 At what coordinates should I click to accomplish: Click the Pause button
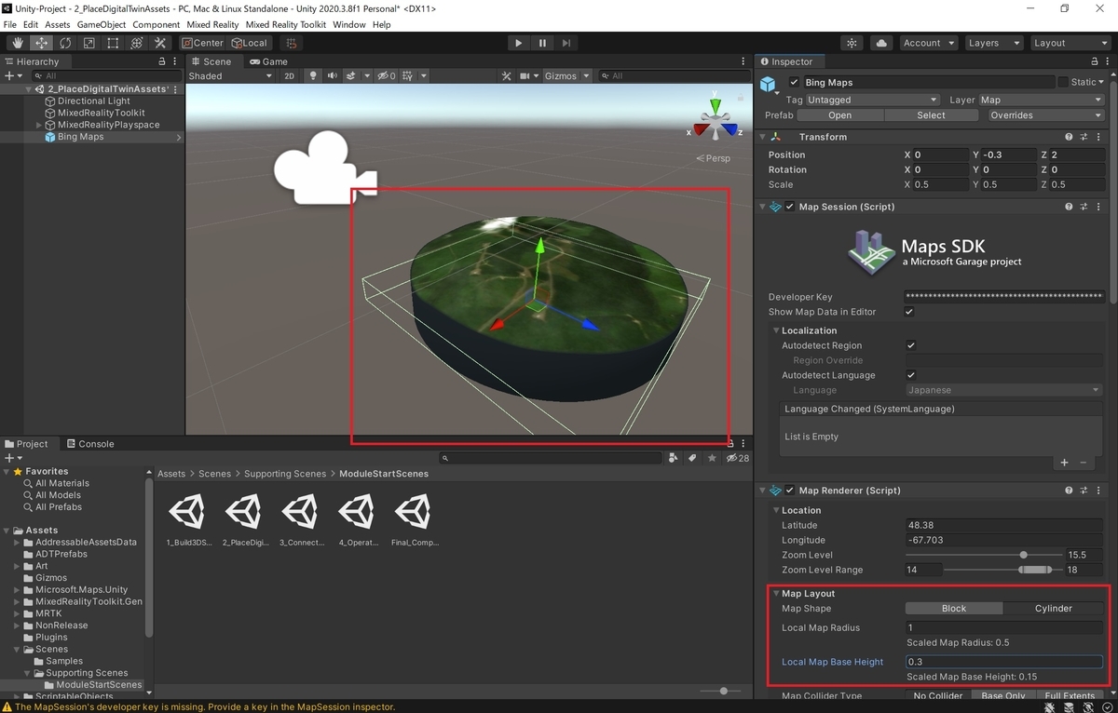542,43
